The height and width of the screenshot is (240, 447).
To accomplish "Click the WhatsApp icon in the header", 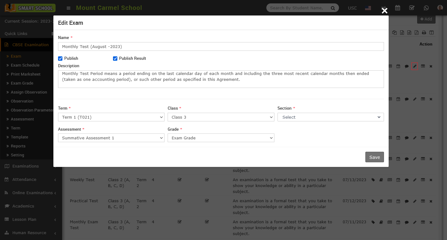I will click(426, 8).
